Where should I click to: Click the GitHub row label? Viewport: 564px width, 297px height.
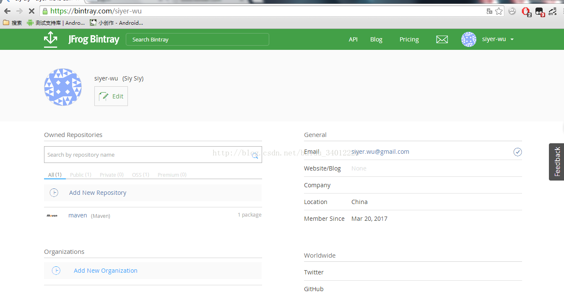314,289
